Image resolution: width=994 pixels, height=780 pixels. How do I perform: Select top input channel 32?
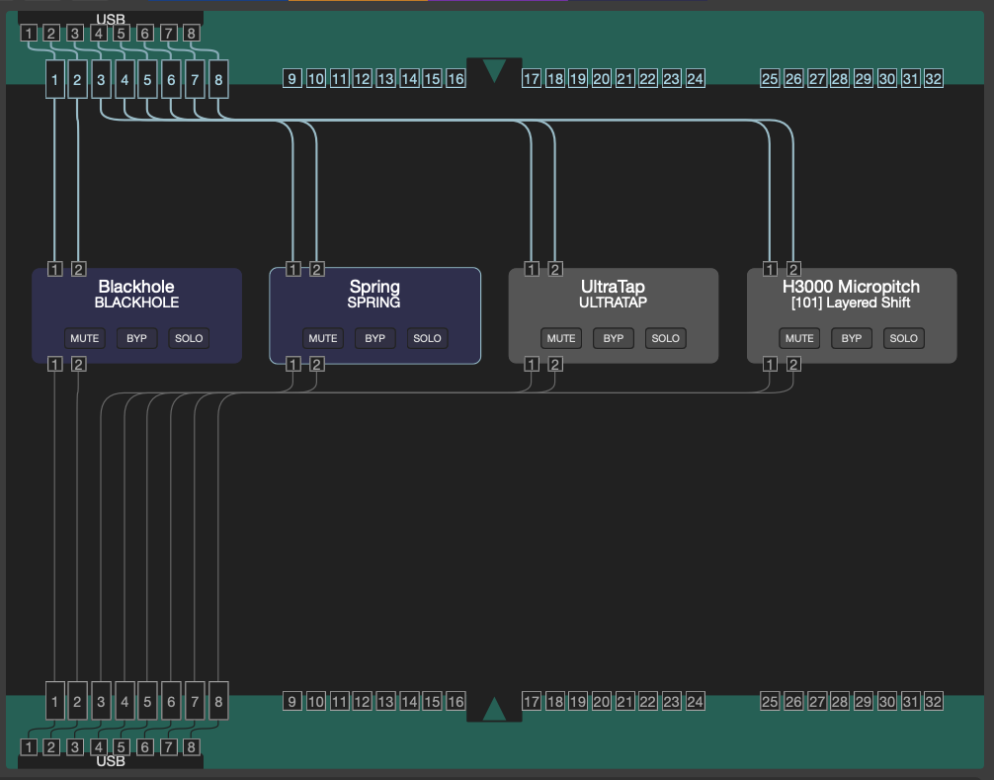coord(933,79)
